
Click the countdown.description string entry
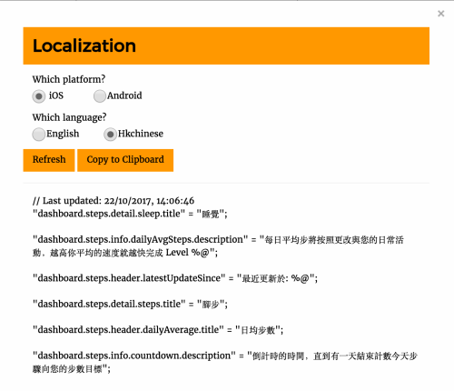pos(224,362)
